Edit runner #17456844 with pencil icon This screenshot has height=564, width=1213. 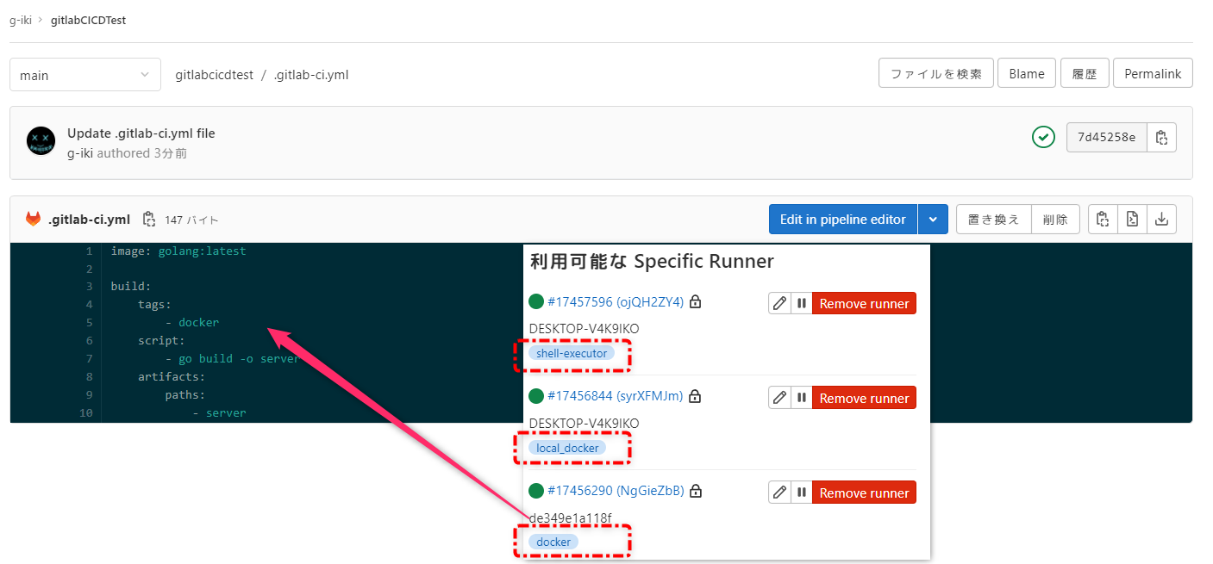coord(779,398)
